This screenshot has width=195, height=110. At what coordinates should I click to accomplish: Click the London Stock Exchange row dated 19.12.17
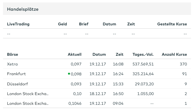(28, 103)
